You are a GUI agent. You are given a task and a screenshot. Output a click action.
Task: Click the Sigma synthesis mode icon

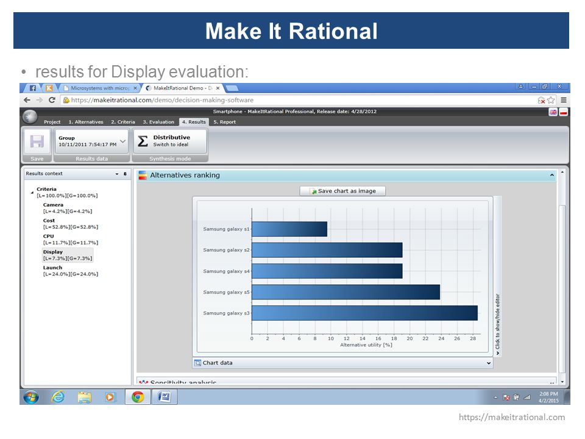[x=143, y=141]
